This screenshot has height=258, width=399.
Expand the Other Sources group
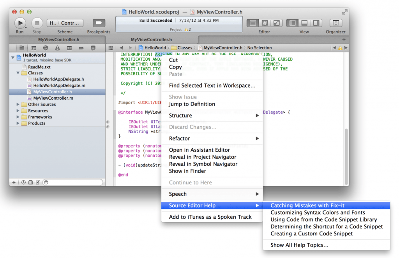(17, 104)
